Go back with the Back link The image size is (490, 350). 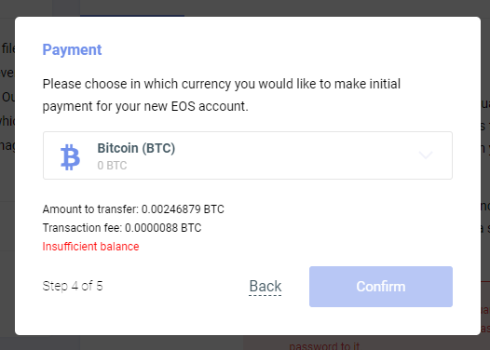[265, 287]
